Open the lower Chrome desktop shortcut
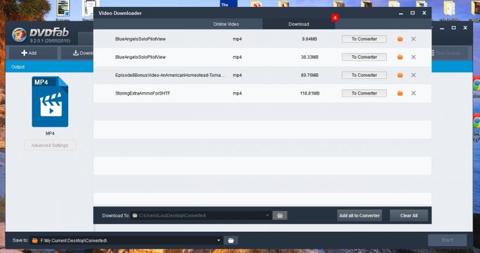The image size is (480, 253). click(x=477, y=122)
